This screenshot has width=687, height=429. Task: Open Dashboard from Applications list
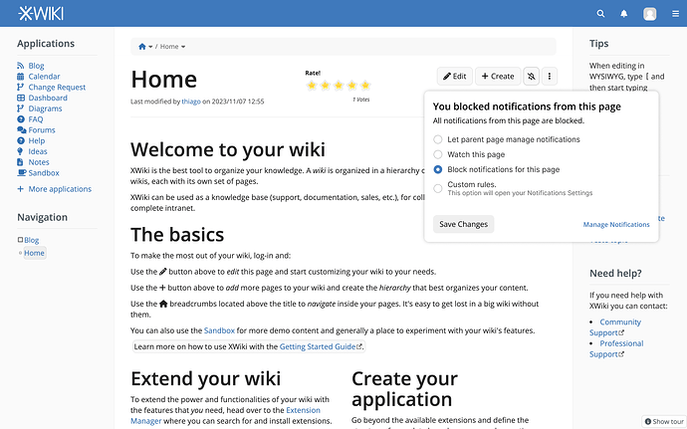point(48,99)
